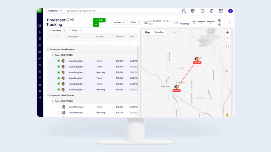Image resolution: width=271 pixels, height=152 pixels.
Task: Check the select-all checkbox in the header
Action: pyautogui.click(x=59, y=36)
